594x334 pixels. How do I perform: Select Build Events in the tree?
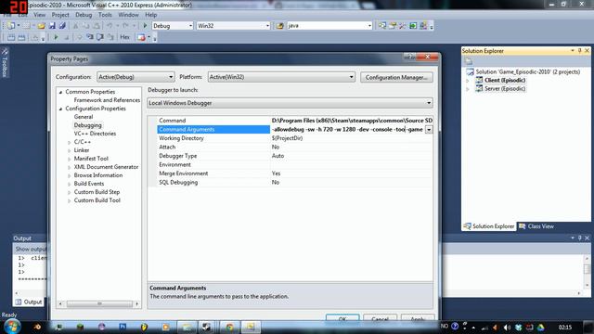pos(89,184)
